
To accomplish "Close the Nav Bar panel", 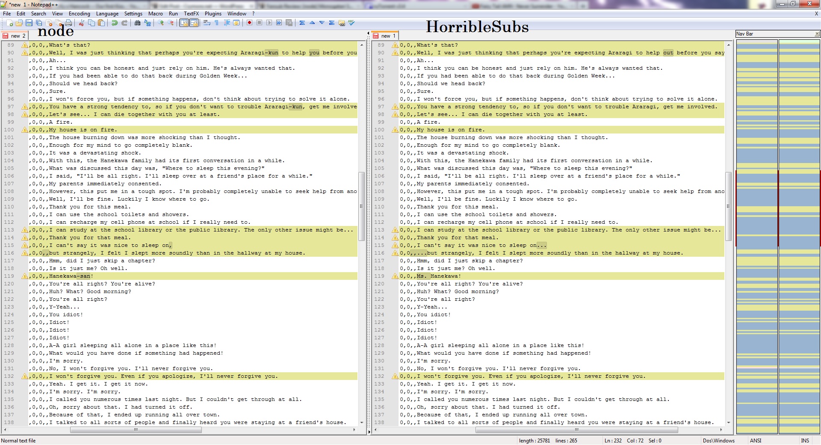I will click(x=817, y=34).
